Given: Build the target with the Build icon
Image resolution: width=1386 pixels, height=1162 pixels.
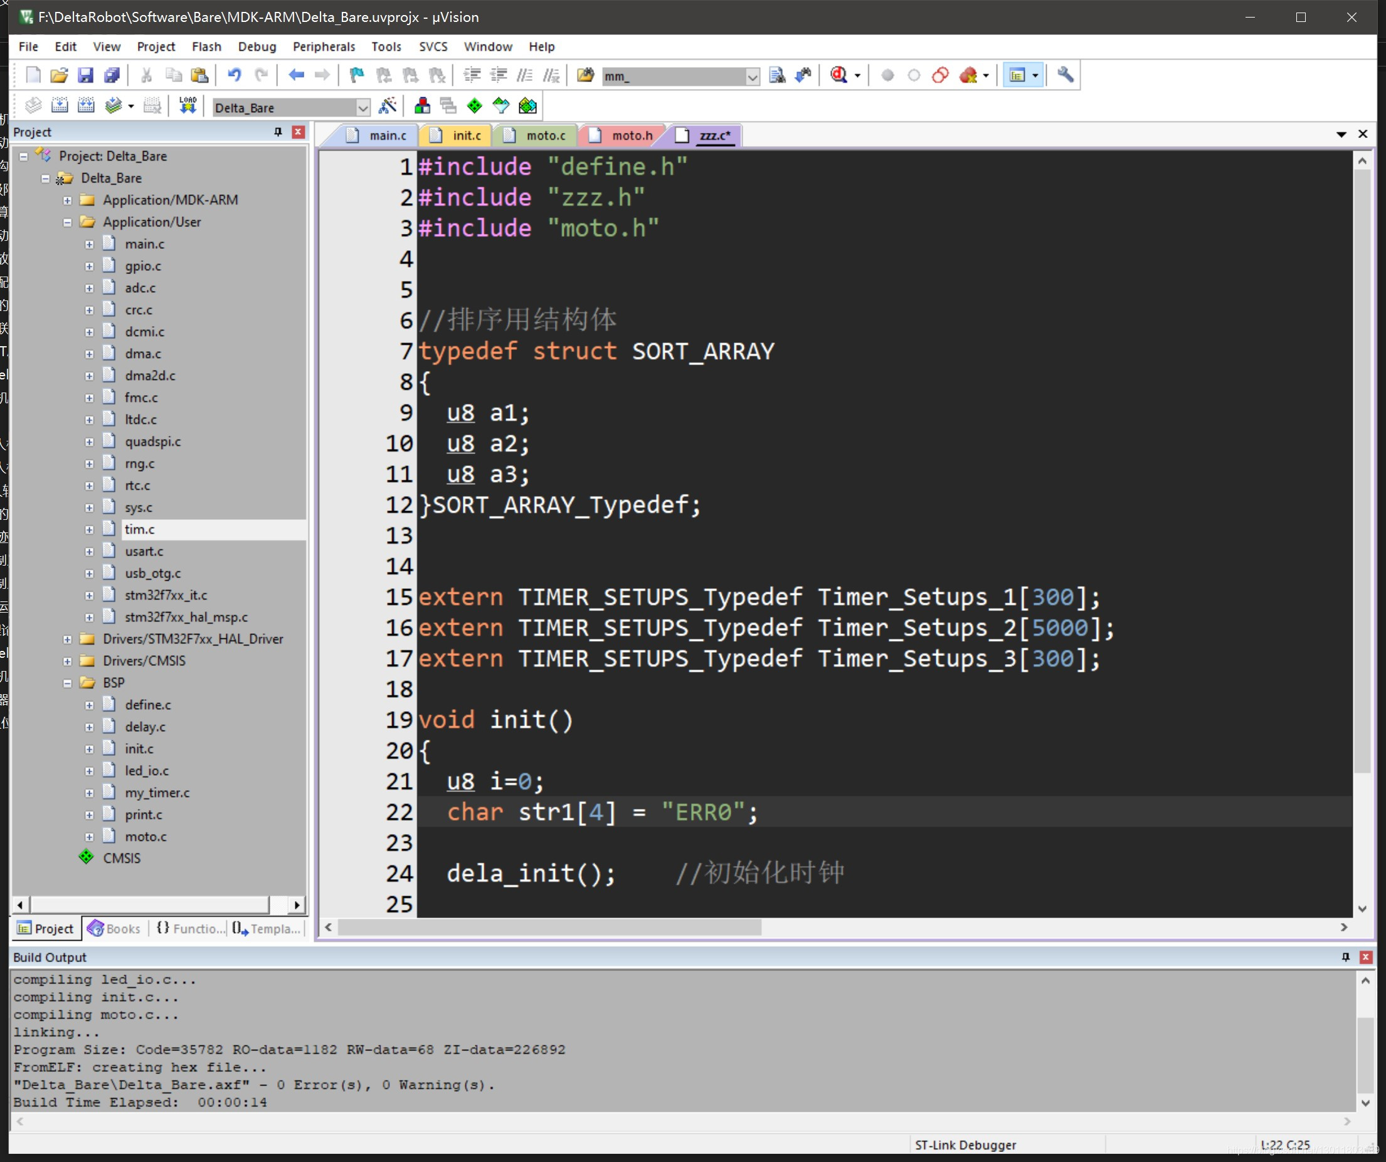Looking at the screenshot, I should (60, 105).
